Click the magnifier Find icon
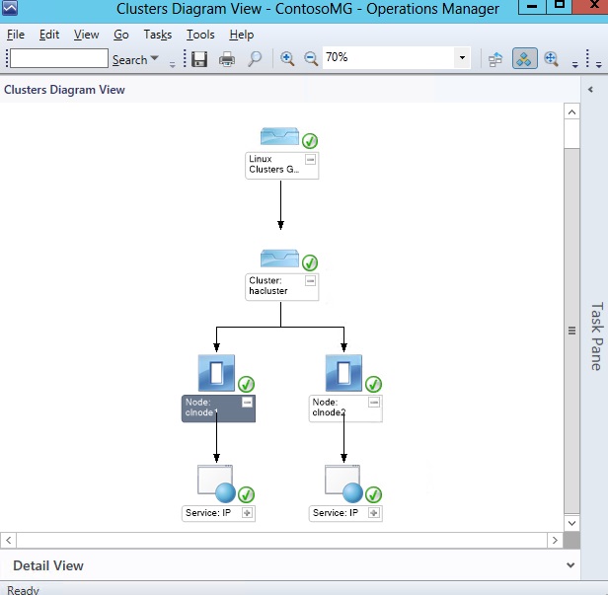This screenshot has height=595, width=608. click(x=255, y=59)
